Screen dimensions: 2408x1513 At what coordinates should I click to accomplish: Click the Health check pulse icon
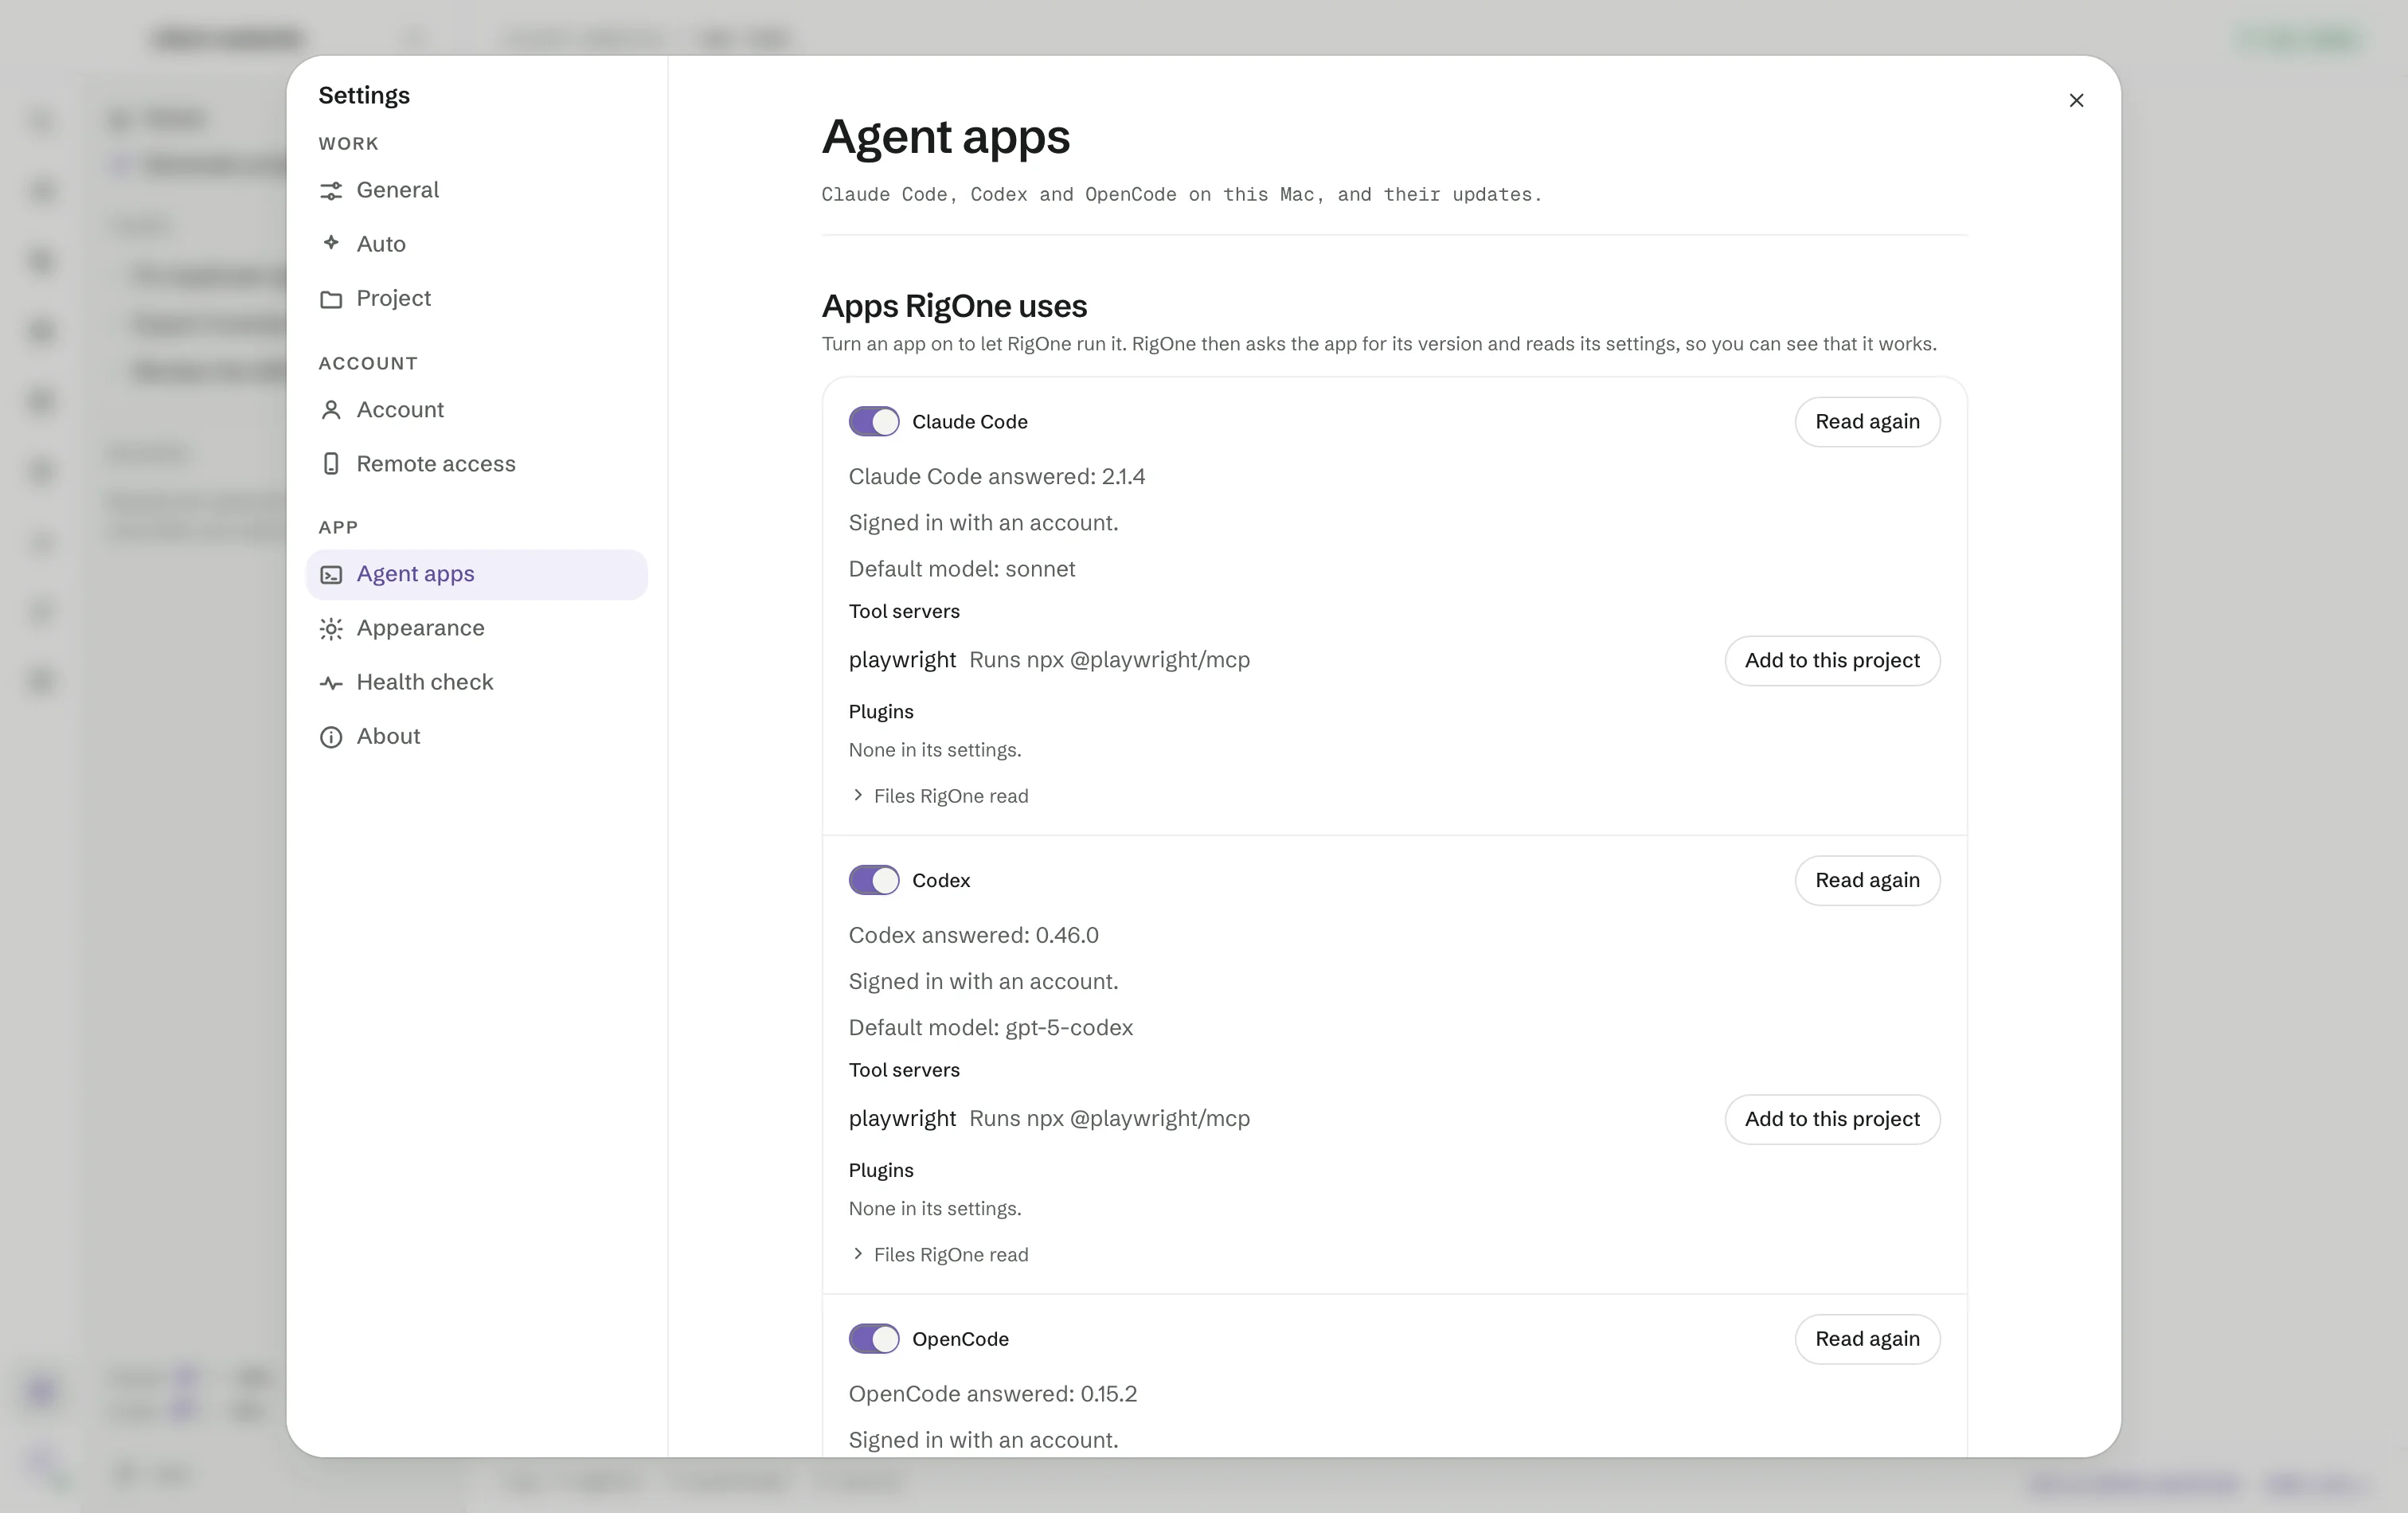(331, 683)
